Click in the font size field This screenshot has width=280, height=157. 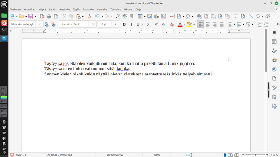click(x=105, y=24)
